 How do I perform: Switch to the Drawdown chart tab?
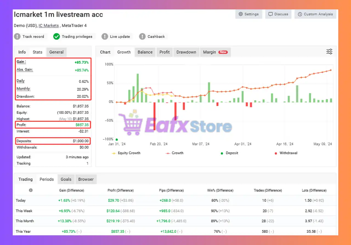[186, 52]
